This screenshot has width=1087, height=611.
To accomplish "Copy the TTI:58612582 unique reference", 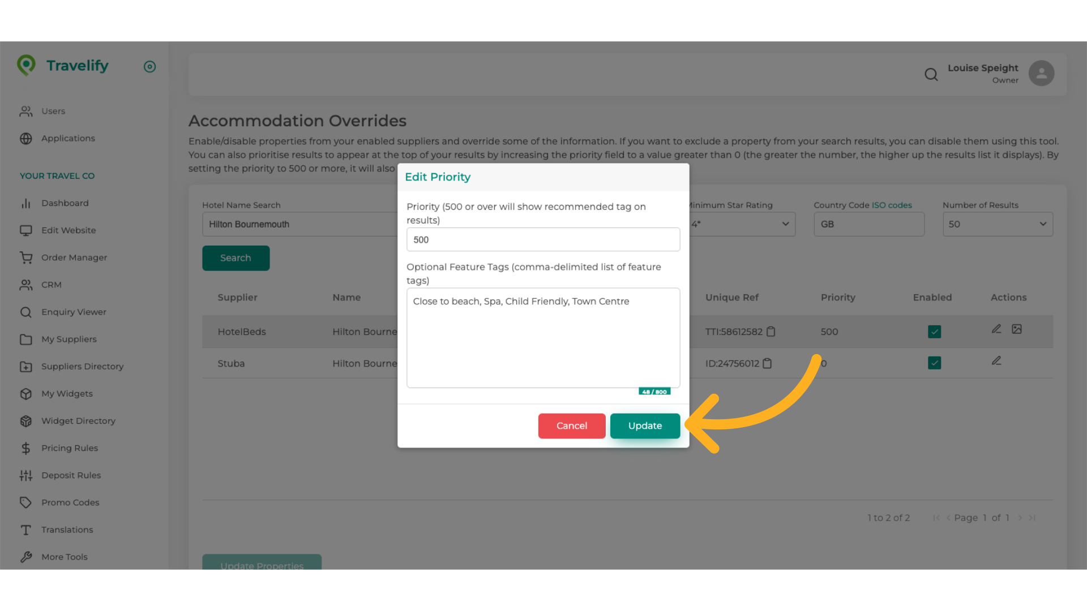I will [771, 332].
